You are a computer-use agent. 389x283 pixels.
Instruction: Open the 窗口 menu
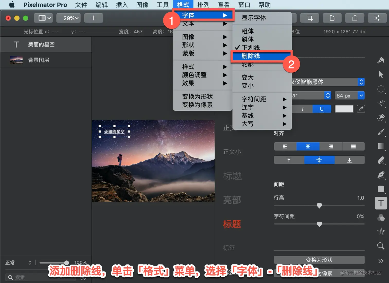pos(244,5)
